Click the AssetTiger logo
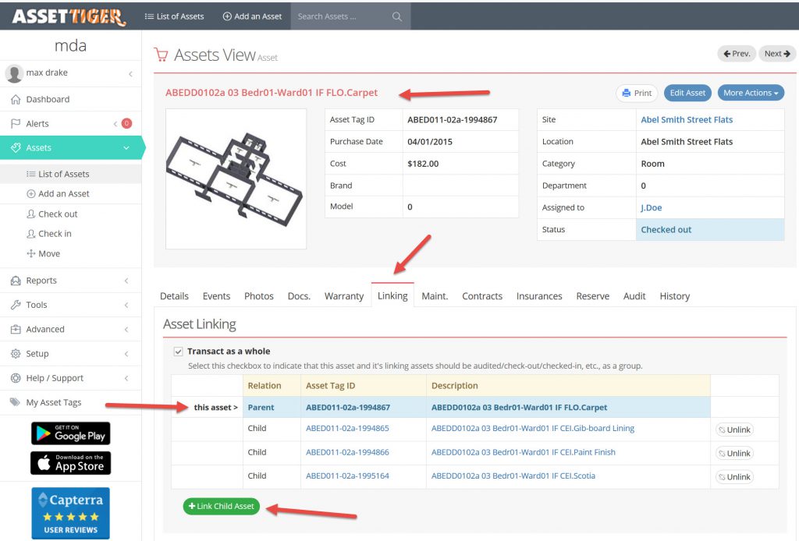799x541 pixels. coord(69,16)
